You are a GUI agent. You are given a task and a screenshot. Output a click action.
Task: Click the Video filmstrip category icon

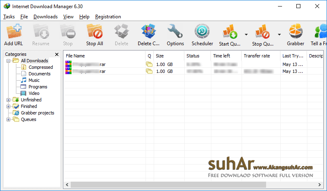(x=23, y=93)
